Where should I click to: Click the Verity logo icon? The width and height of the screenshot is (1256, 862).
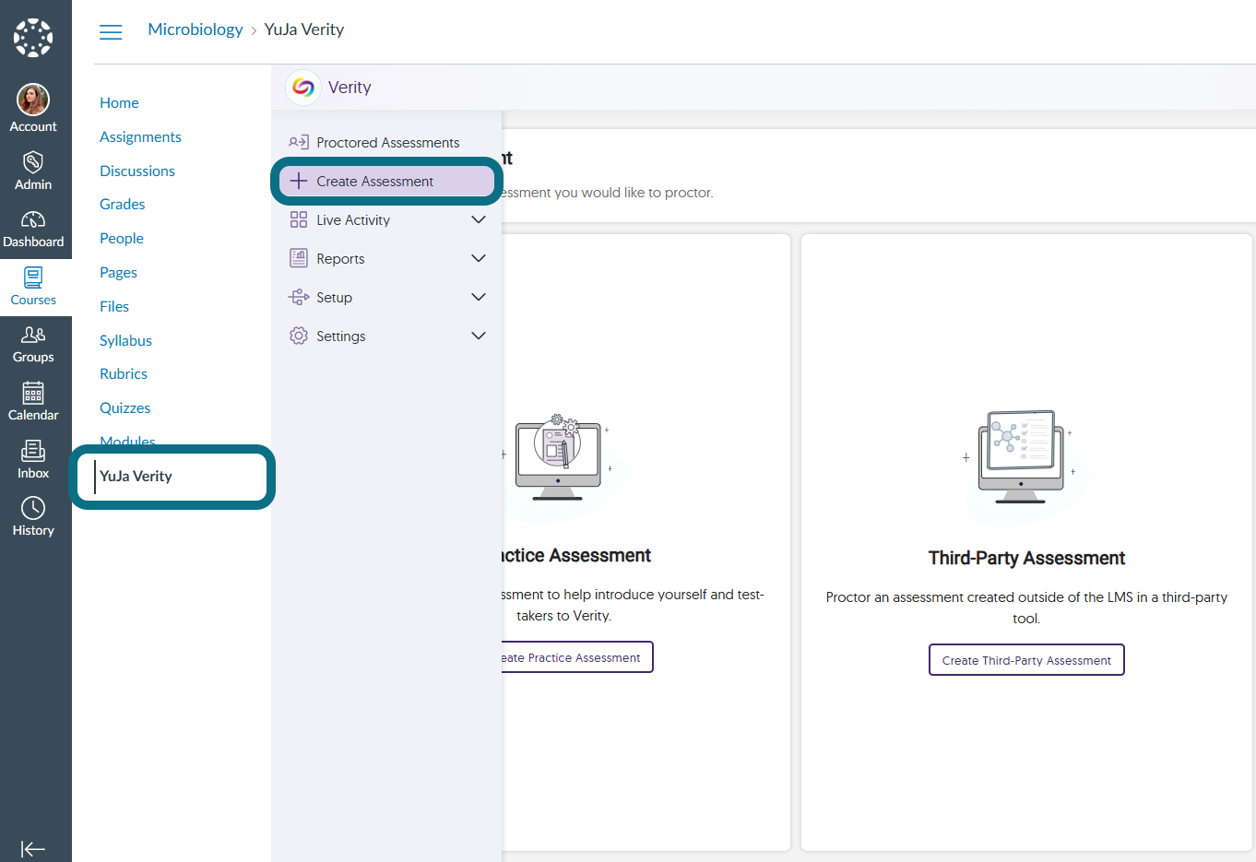(303, 88)
